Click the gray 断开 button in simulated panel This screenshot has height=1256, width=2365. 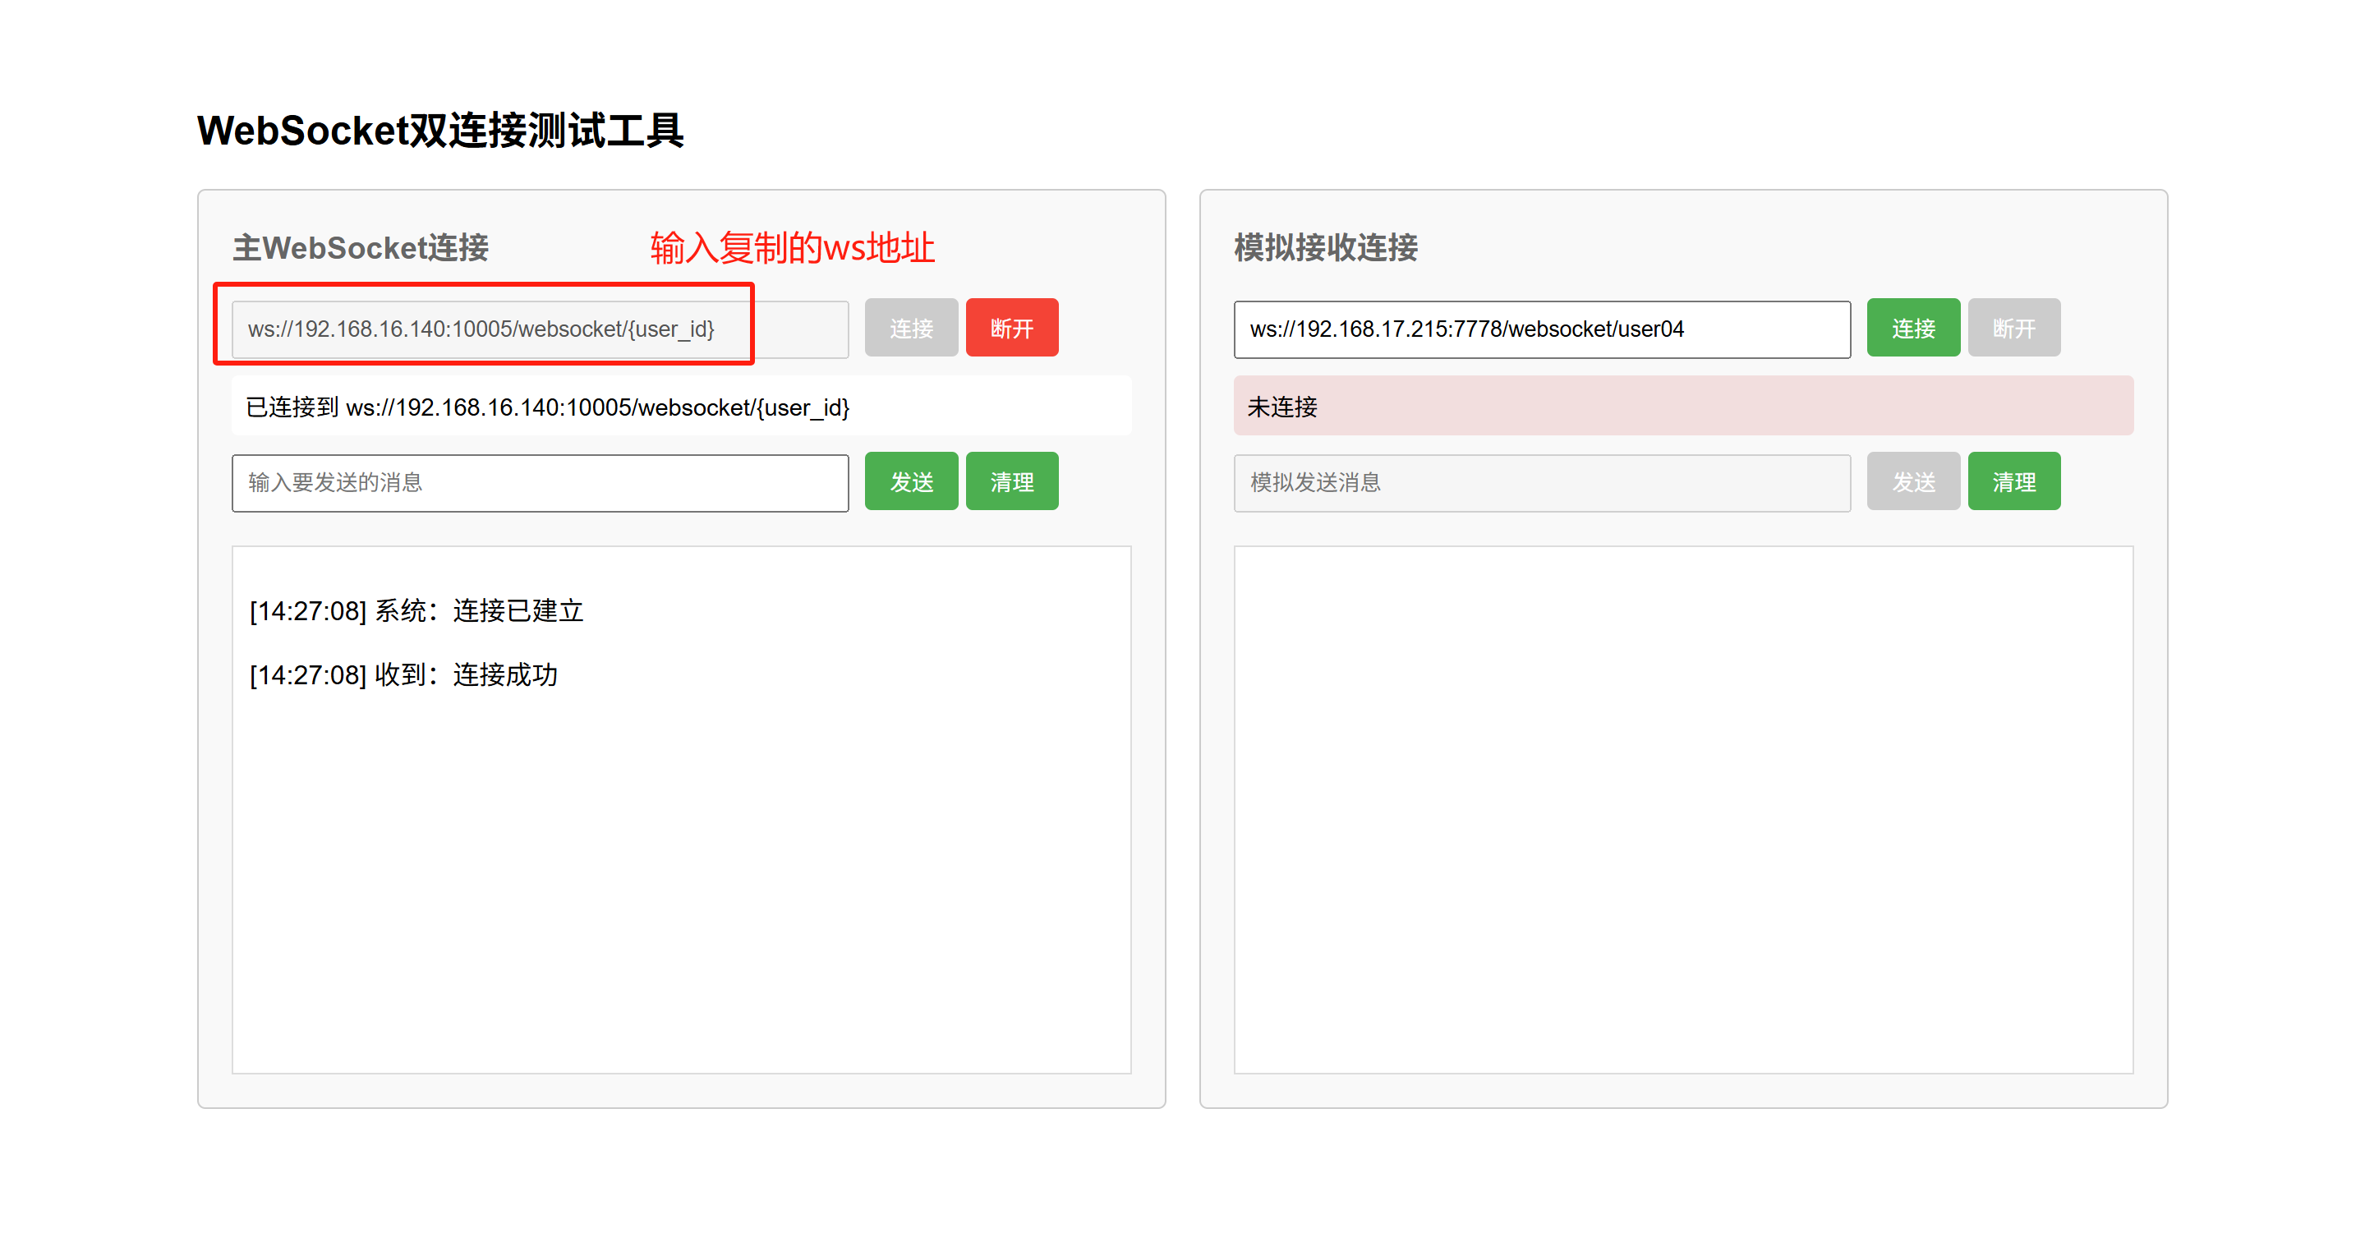pyautogui.click(x=2013, y=328)
